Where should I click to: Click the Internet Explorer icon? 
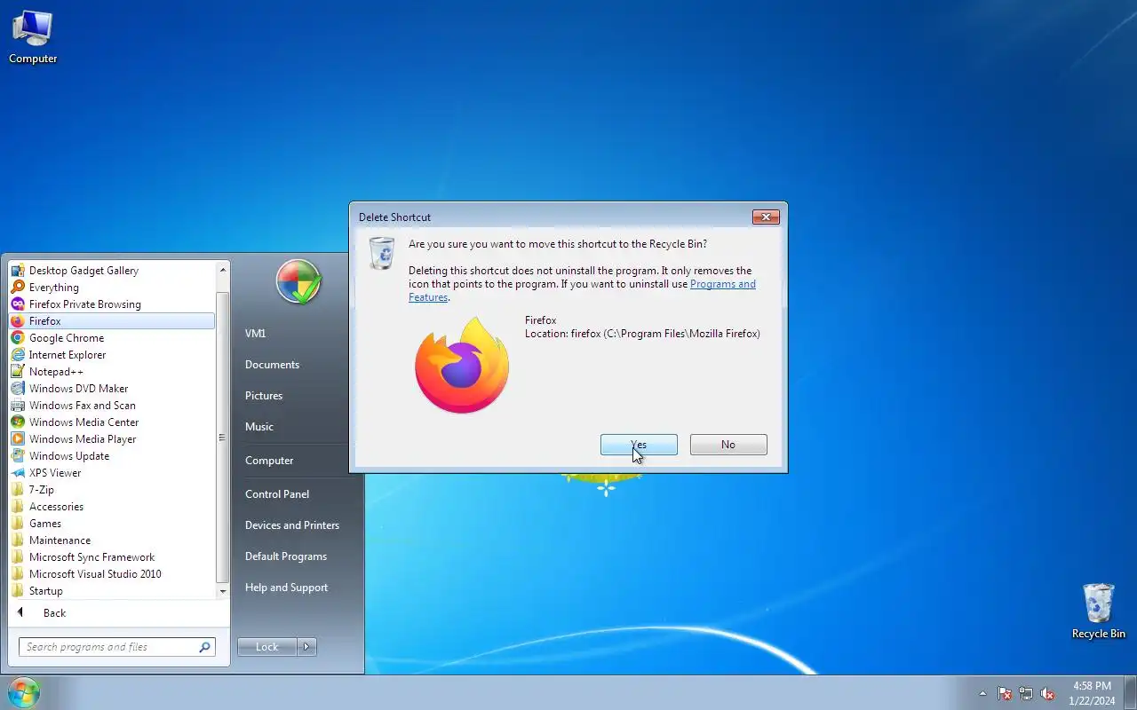(x=17, y=355)
